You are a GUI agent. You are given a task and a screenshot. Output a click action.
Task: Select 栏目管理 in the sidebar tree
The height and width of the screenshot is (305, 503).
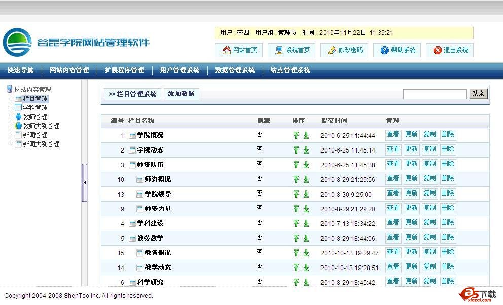(x=35, y=99)
